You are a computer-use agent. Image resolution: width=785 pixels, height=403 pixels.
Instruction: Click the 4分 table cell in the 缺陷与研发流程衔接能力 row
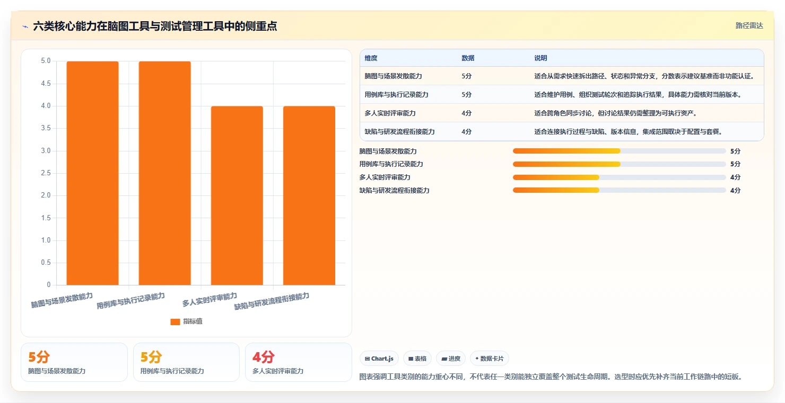point(467,132)
